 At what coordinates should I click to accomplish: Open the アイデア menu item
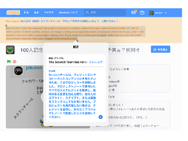49,13
